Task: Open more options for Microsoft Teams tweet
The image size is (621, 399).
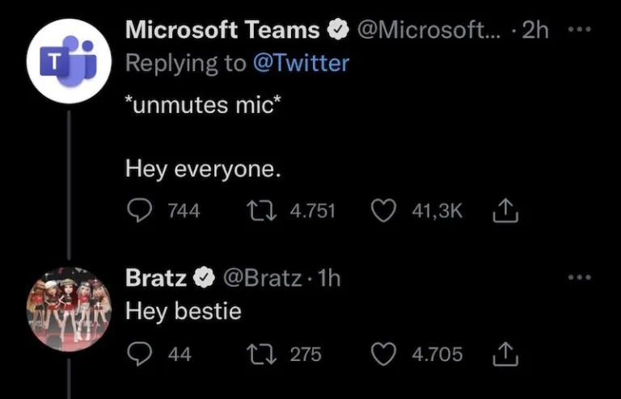Action: coord(579,31)
